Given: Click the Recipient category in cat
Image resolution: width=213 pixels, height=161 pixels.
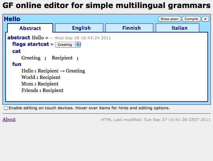Looking at the screenshot, I should tap(62, 58).
